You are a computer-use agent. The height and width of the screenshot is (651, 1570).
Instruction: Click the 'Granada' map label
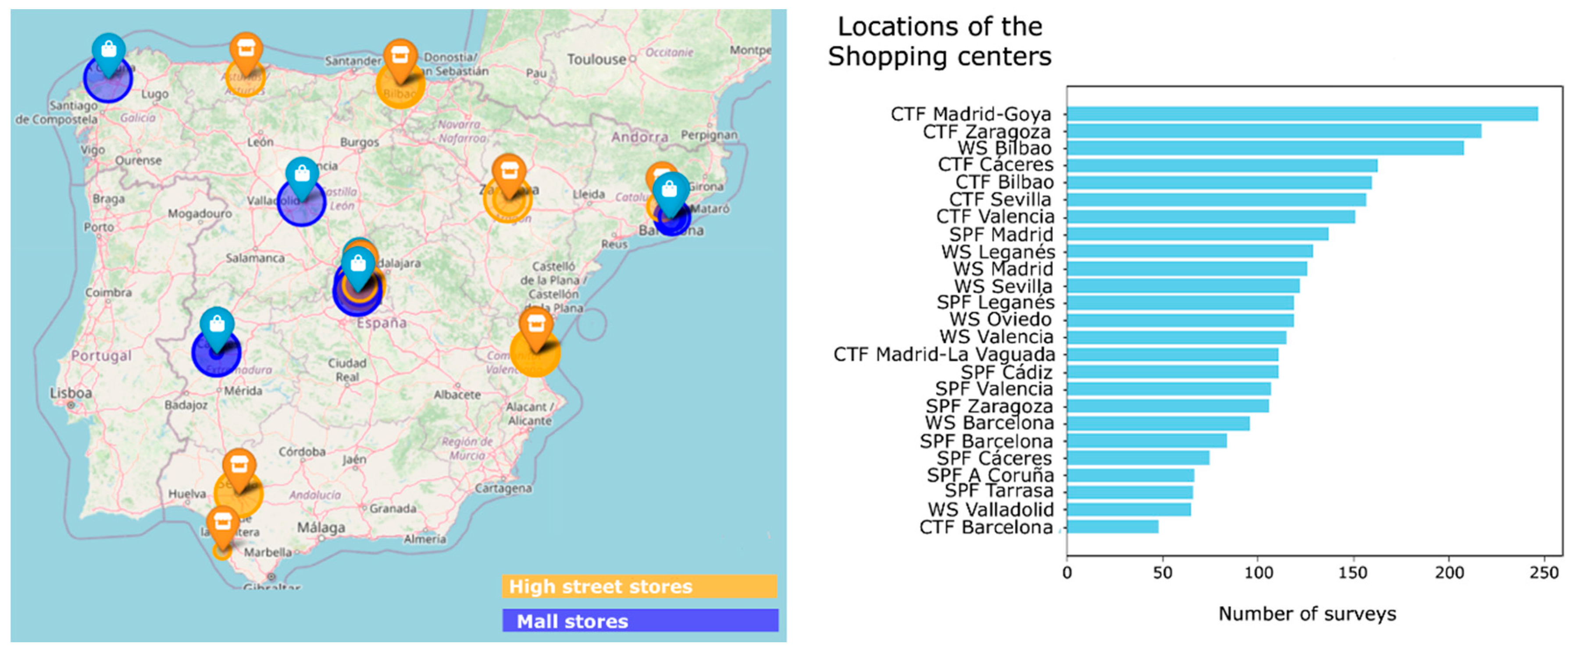[392, 508]
